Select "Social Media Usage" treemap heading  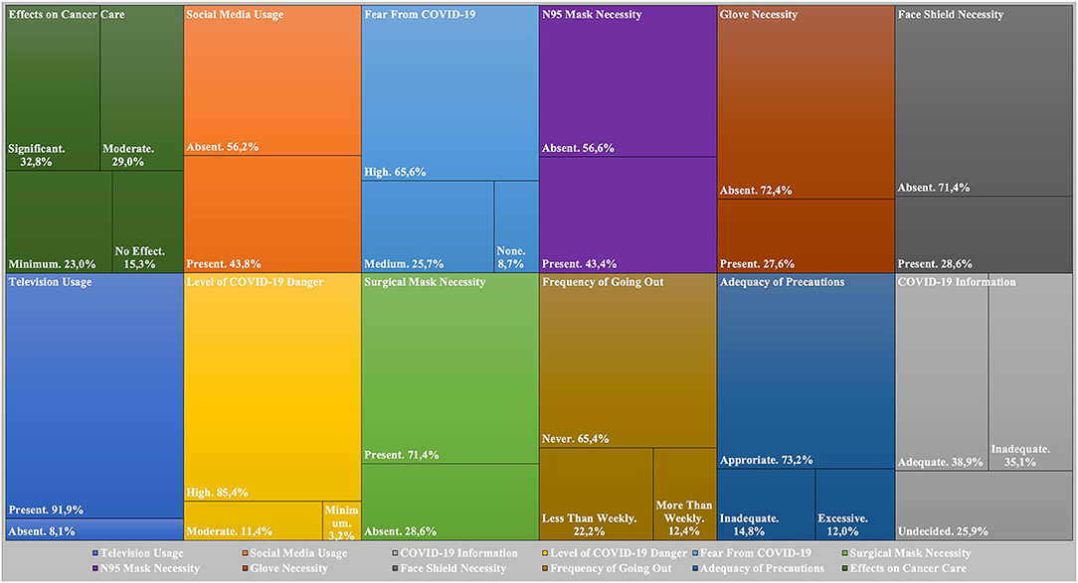click(x=235, y=15)
